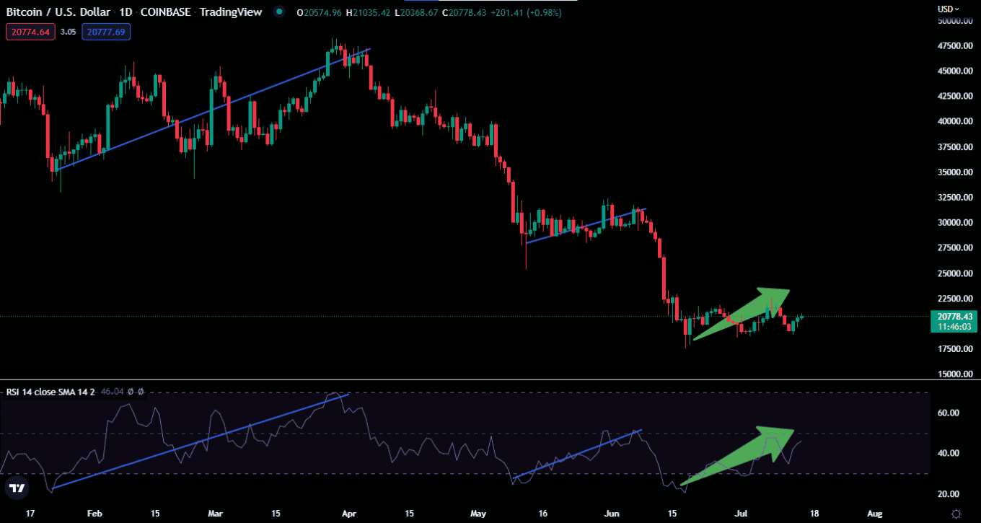Click the Jul label on time axis
Image resolution: width=981 pixels, height=523 pixels.
[x=742, y=514]
